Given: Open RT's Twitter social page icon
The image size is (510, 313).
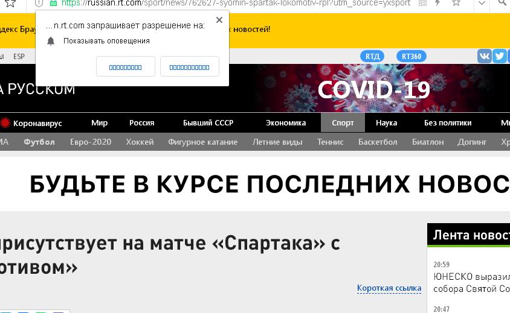Looking at the screenshot, I should coord(499,56).
